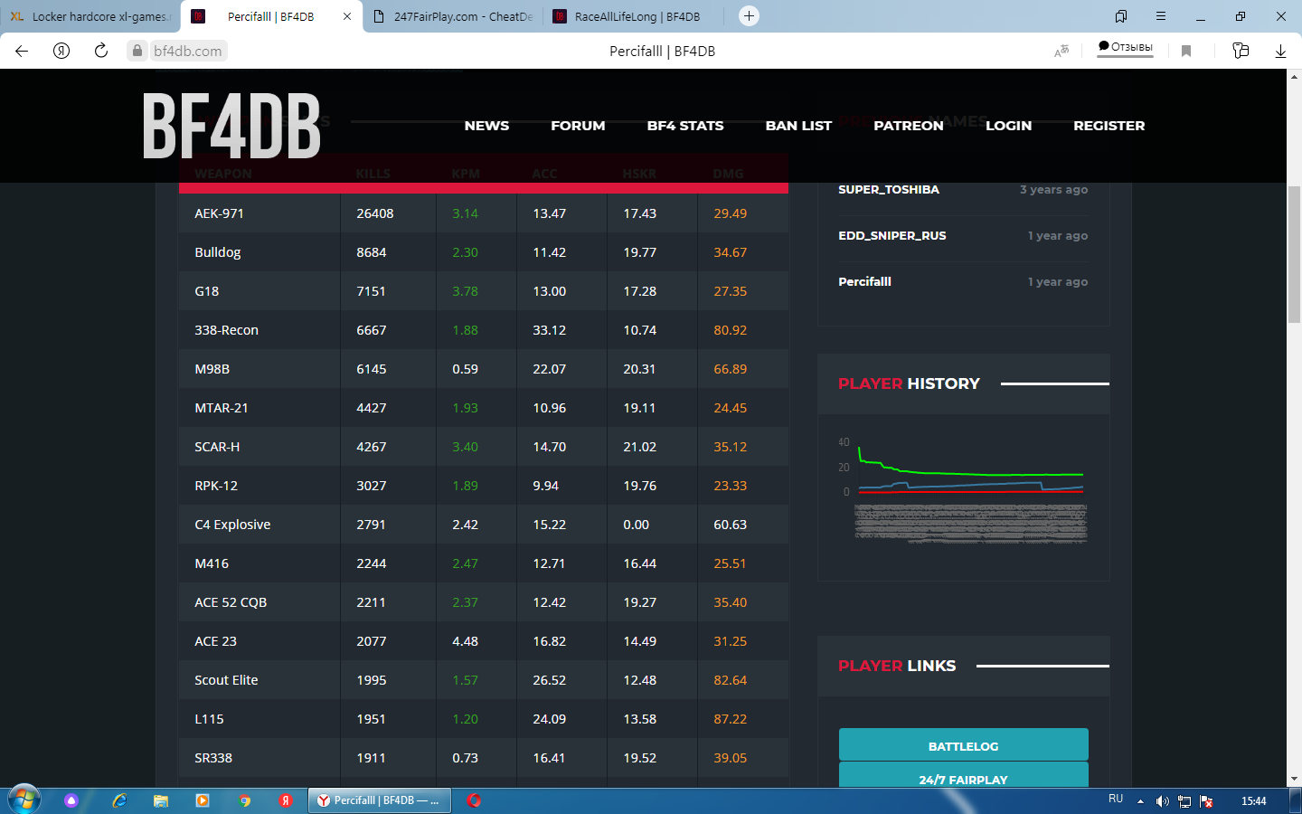
Task: Open BAN LIST in the site navigation
Action: (x=798, y=126)
